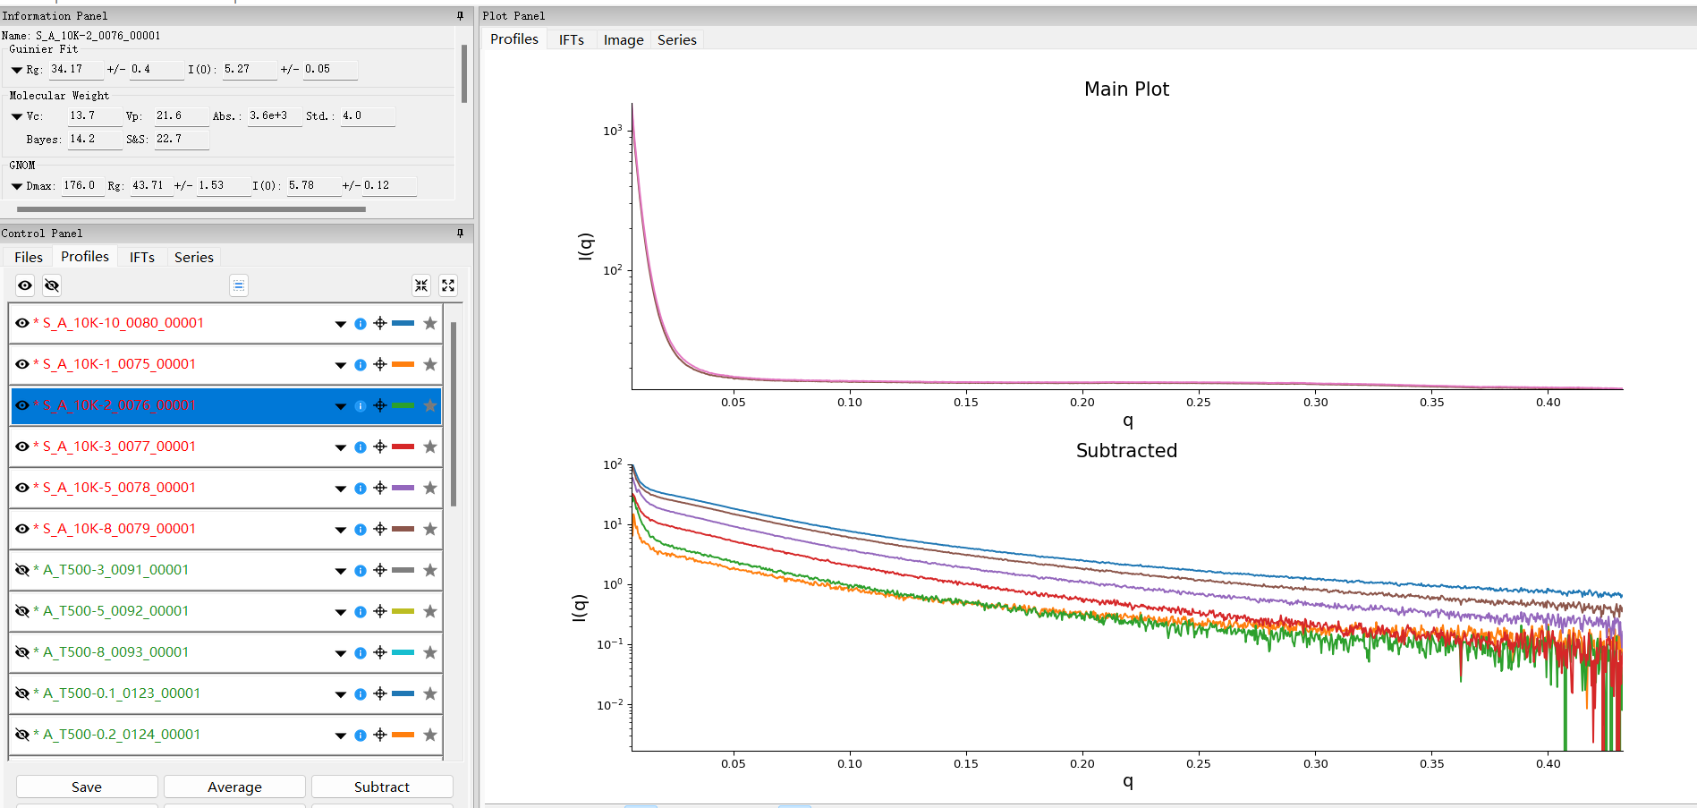The width and height of the screenshot is (1697, 808).
Task: Open dropdown arrow for A_T500-5_0092_00001
Action: pyautogui.click(x=341, y=612)
